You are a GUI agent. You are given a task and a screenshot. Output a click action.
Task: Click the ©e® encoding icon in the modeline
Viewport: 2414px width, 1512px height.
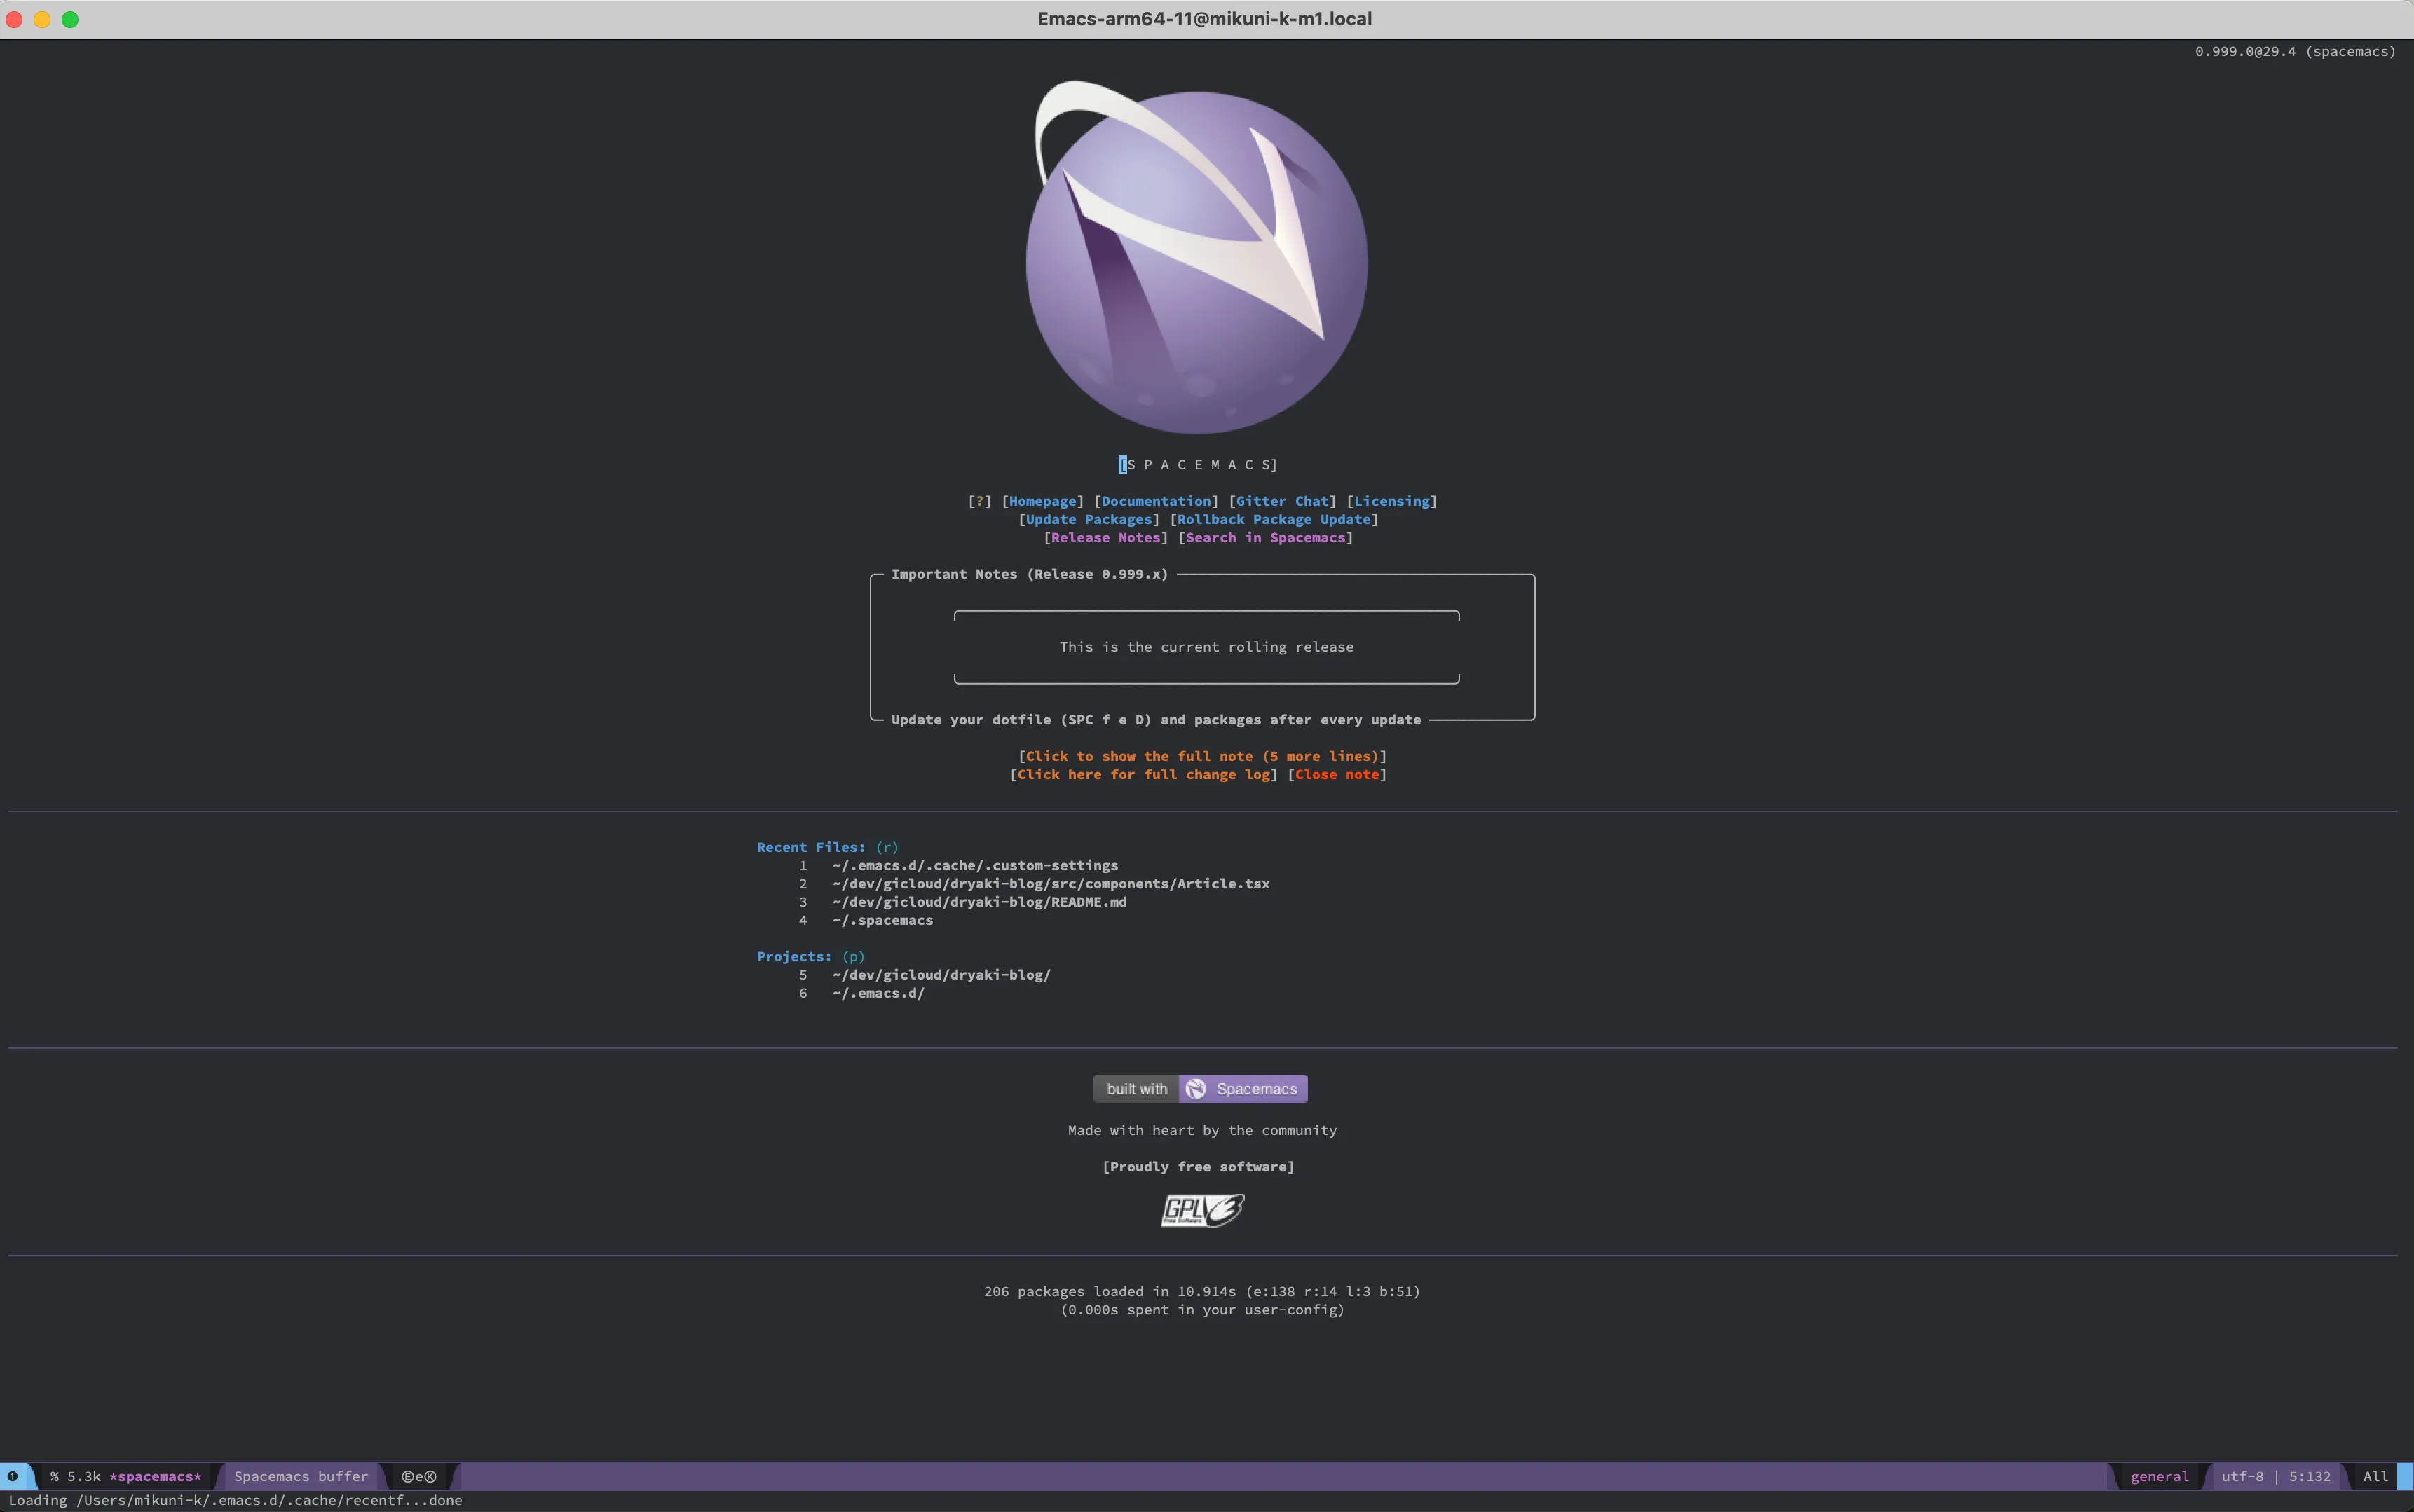(x=419, y=1476)
